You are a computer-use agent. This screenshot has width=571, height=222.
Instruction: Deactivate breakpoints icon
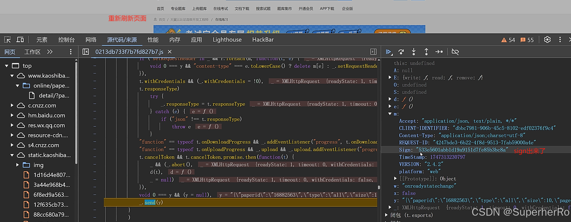tap(455, 52)
